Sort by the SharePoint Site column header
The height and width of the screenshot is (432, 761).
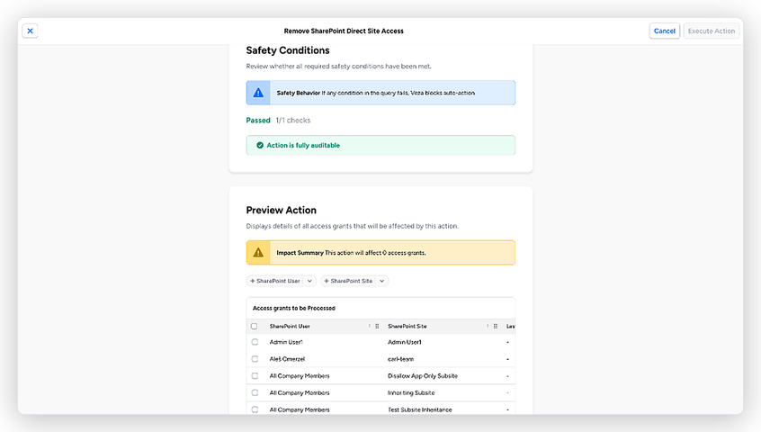[x=407, y=326]
